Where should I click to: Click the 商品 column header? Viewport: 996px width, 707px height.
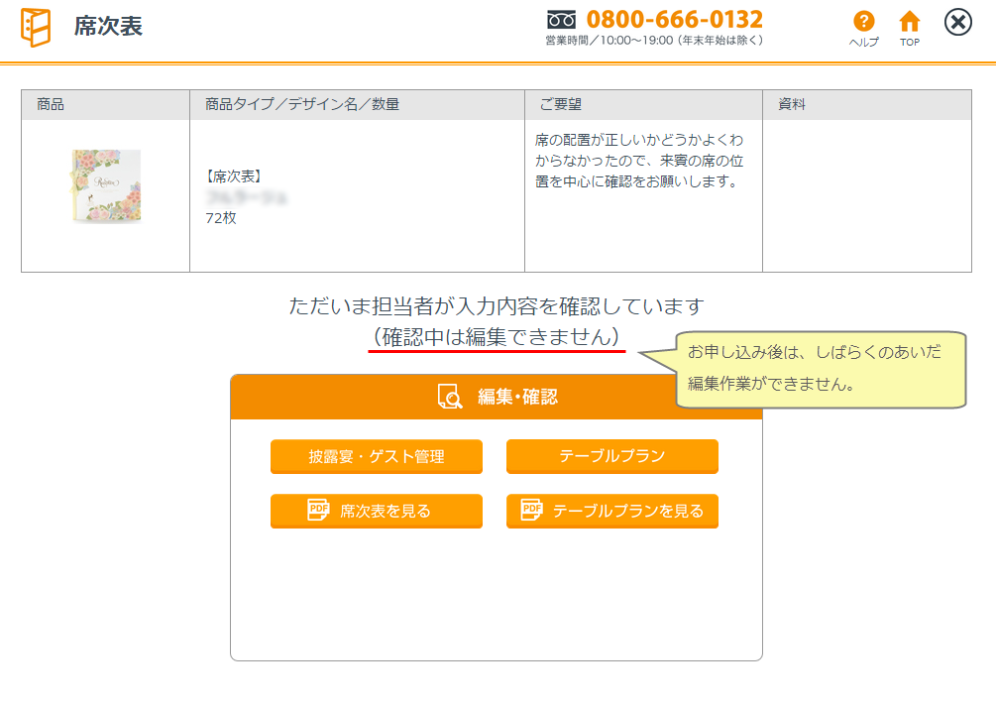point(51,104)
